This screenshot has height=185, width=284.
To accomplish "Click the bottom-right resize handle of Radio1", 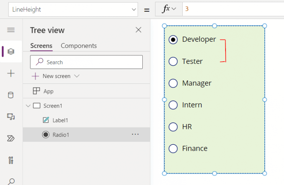I will [264, 174].
